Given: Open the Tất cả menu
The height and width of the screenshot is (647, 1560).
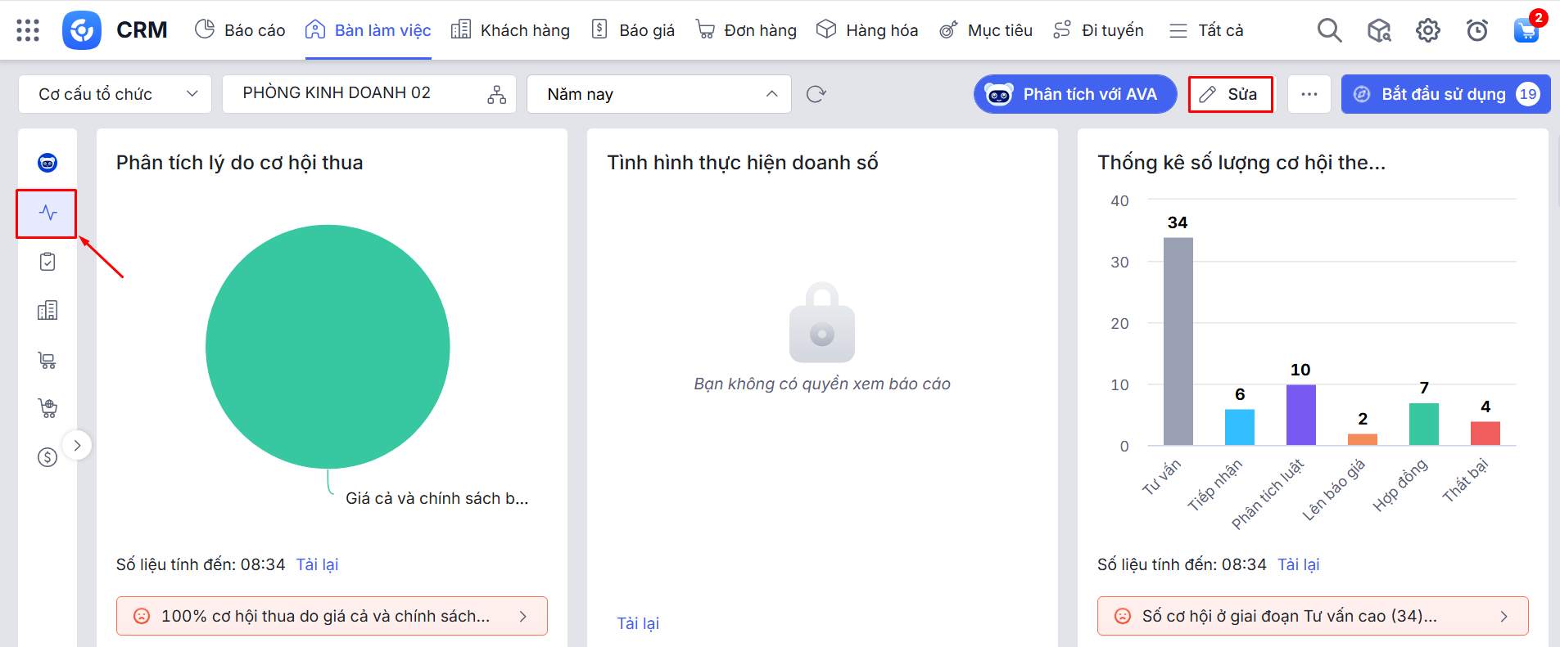Looking at the screenshot, I should [1206, 30].
